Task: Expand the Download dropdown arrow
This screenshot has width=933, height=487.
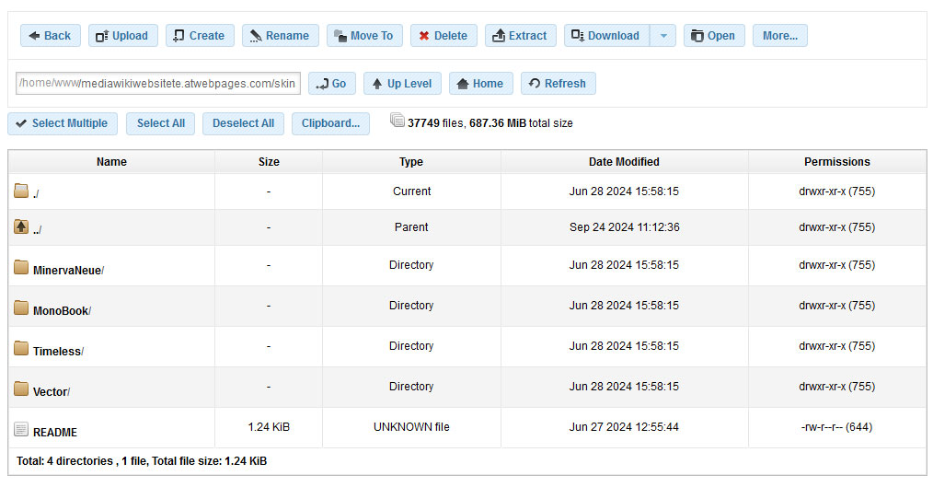Action: click(662, 36)
